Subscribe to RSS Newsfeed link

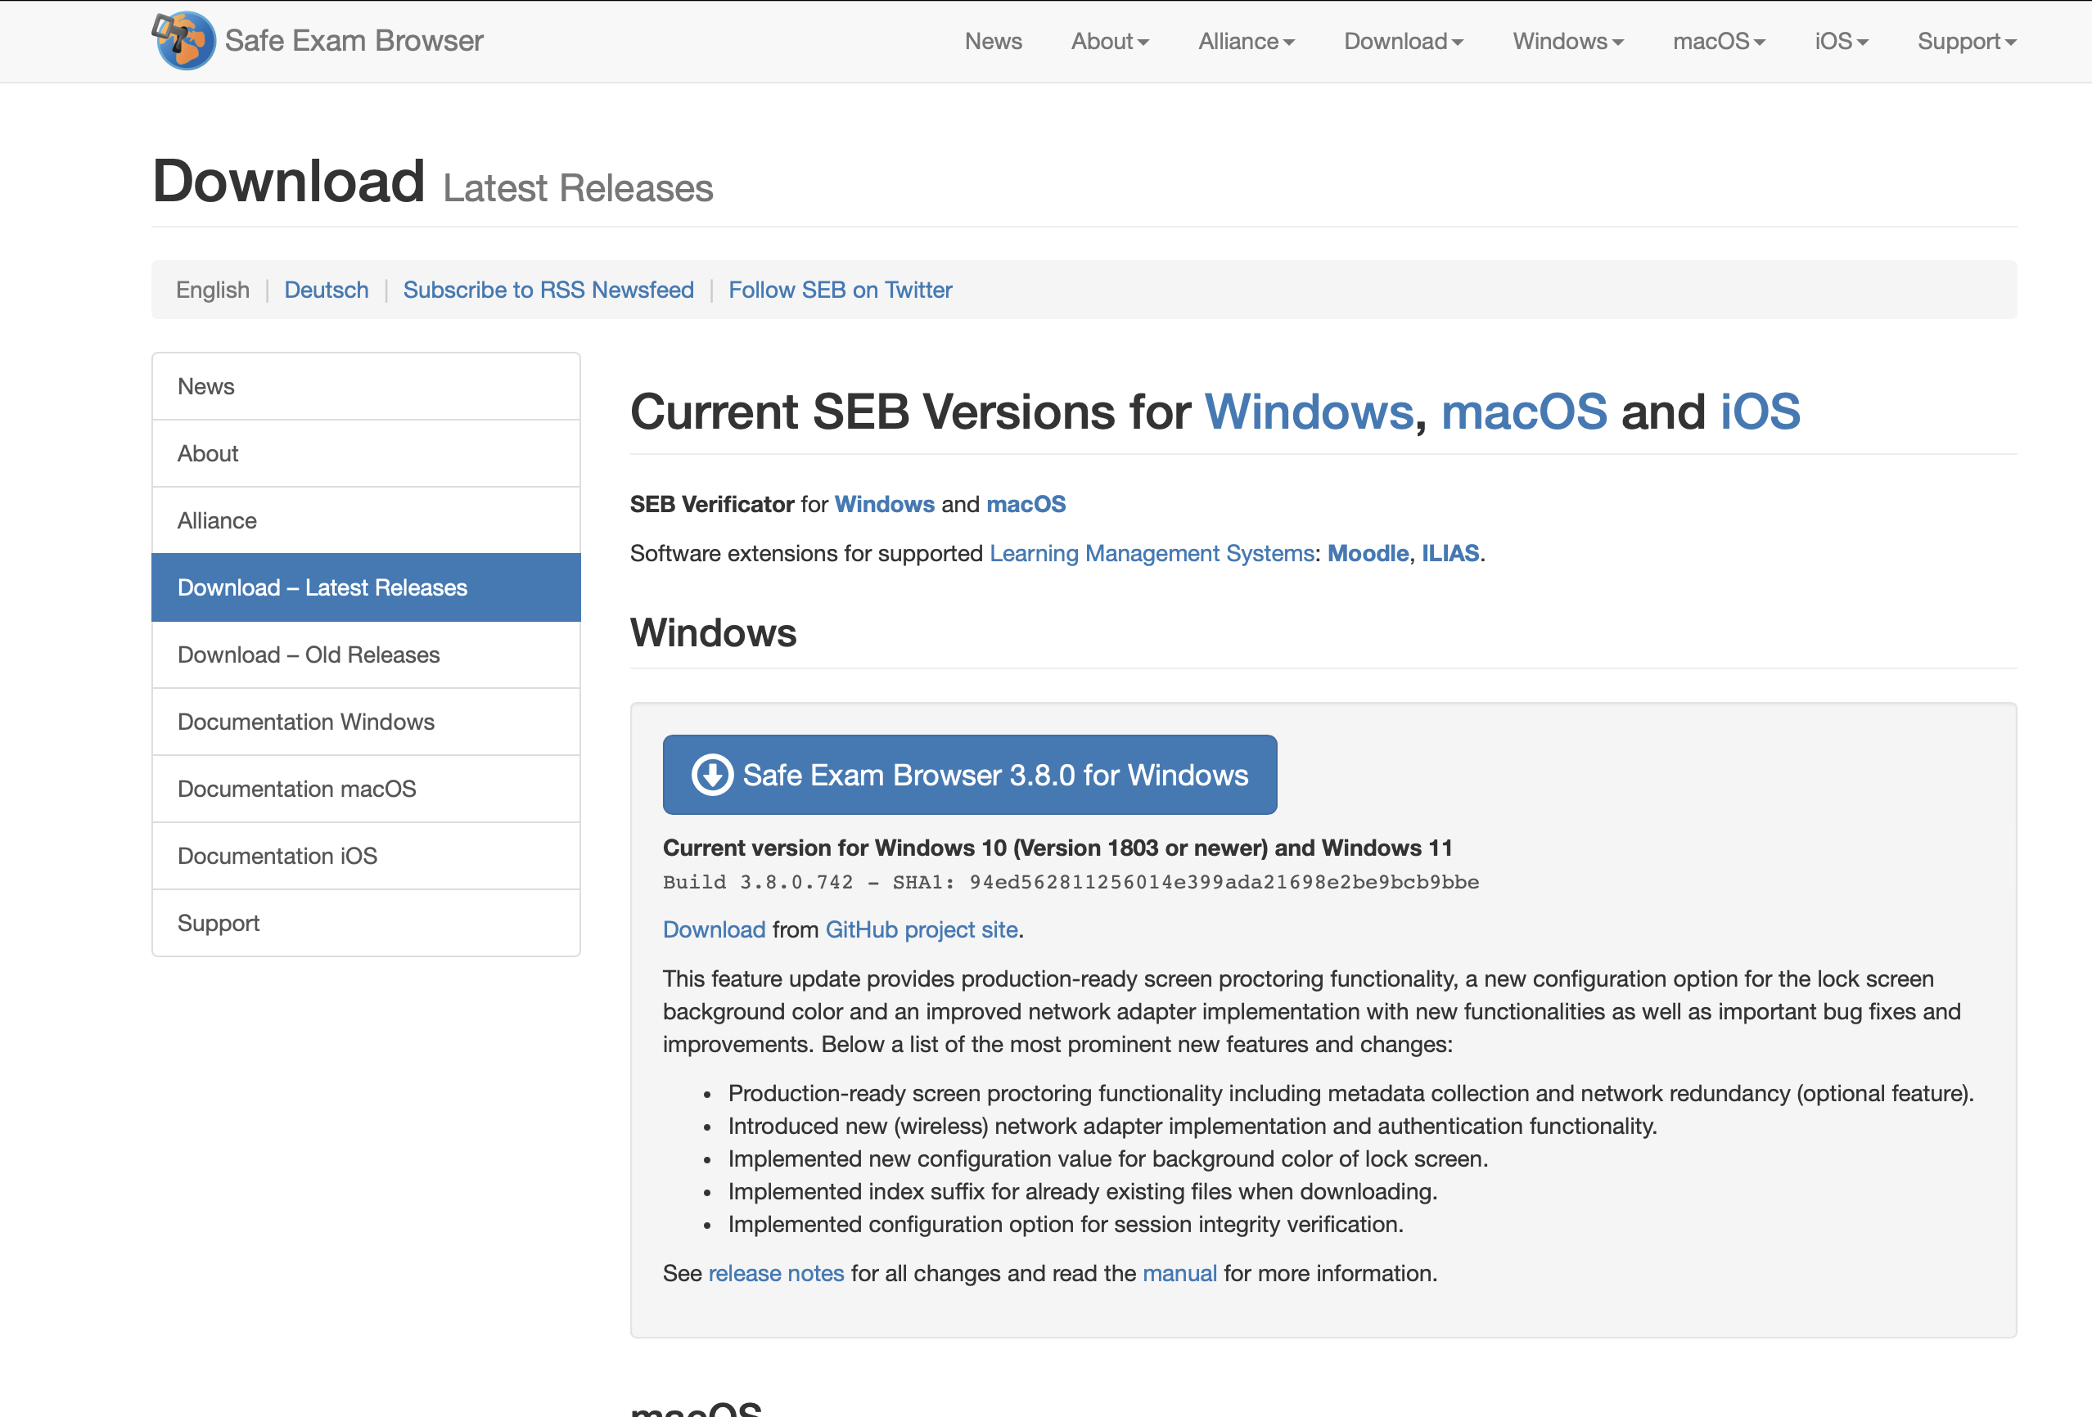tap(548, 290)
